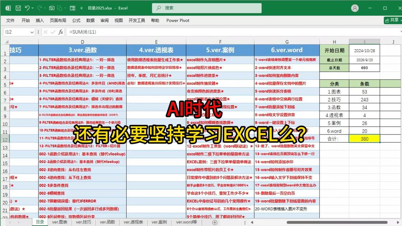Switch to the 目录 sheet tab

(40, 222)
